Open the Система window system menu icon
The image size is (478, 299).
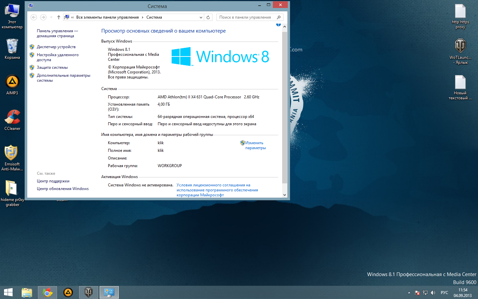[31, 6]
